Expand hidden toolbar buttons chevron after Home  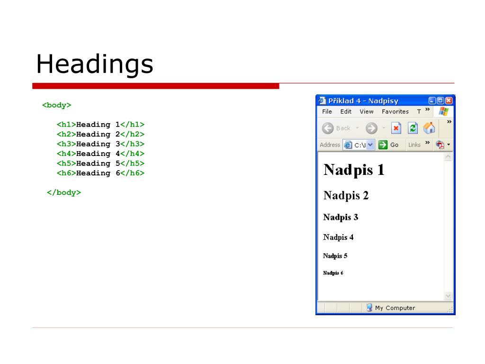(x=449, y=122)
